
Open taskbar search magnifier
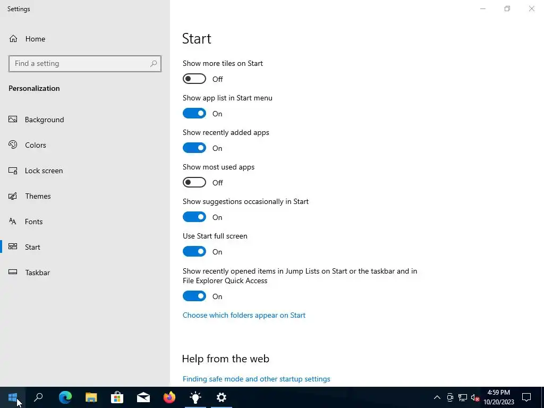point(38,397)
